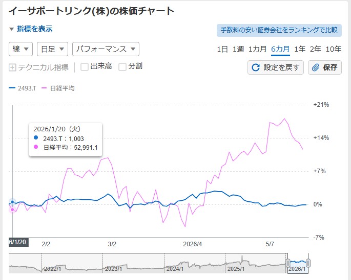Click the 2022/1 area in the navigator
This screenshot has width=351, height=280.
click(52, 269)
